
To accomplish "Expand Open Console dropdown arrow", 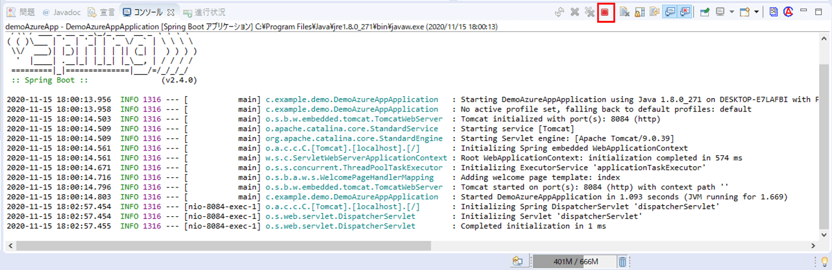I will point(756,12).
